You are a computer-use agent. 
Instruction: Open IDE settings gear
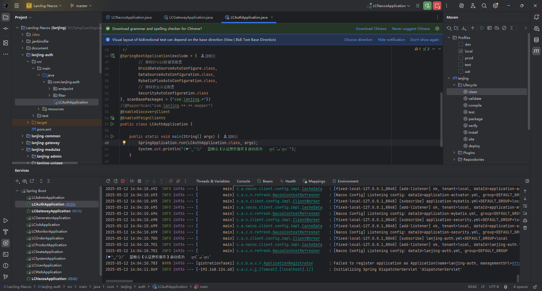(495, 6)
